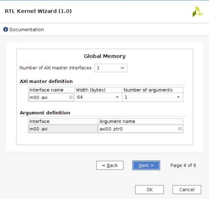Image resolution: width=209 pixels, height=199 pixels.
Task: Click the Page 4 of 6 indicator
Action: click(x=183, y=165)
